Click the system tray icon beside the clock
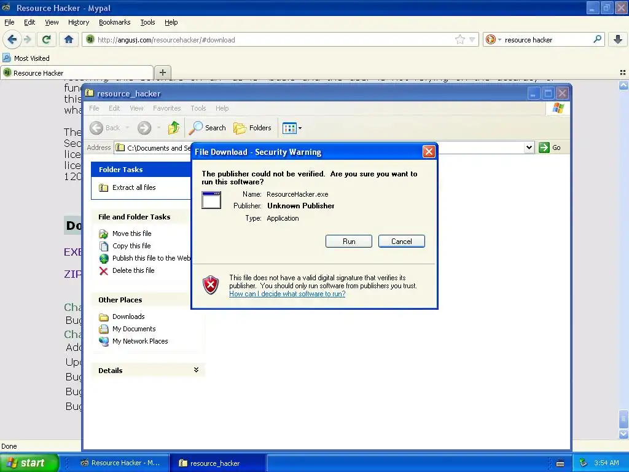629x472 pixels. pyautogui.click(x=584, y=463)
